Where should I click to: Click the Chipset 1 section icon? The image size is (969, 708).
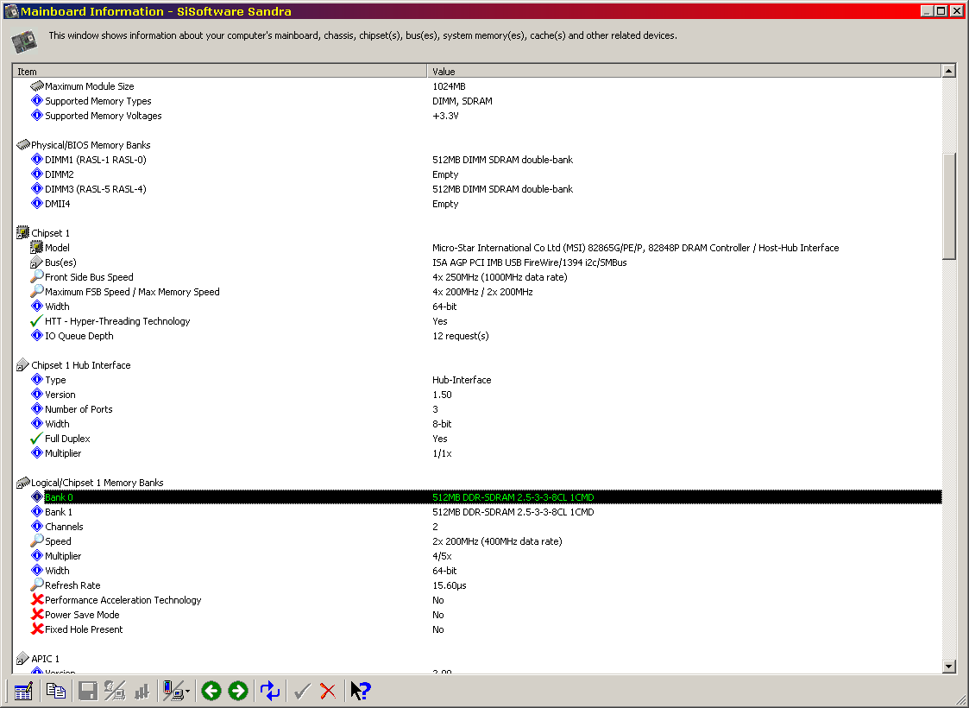pyautogui.click(x=22, y=232)
